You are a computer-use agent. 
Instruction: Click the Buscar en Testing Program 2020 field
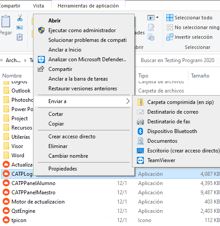pos(178,60)
